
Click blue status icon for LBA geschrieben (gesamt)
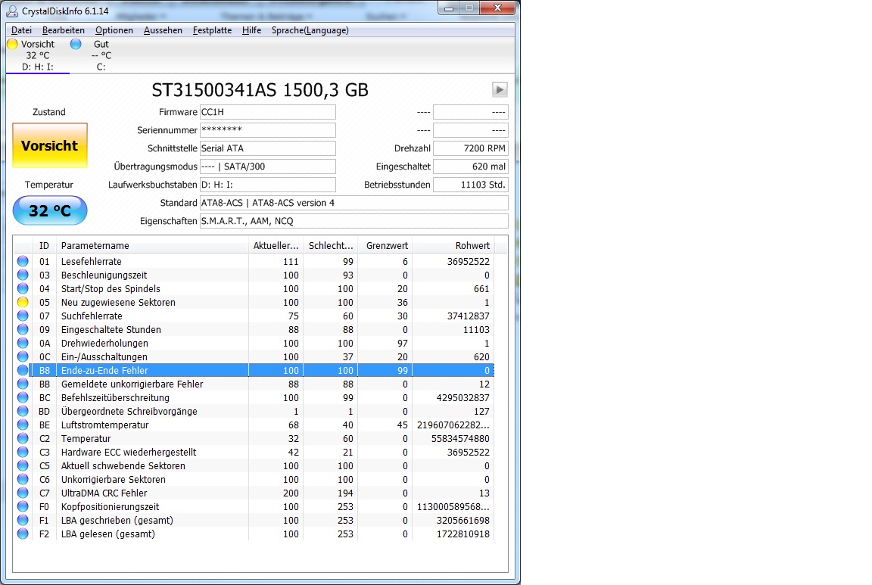pos(23,520)
